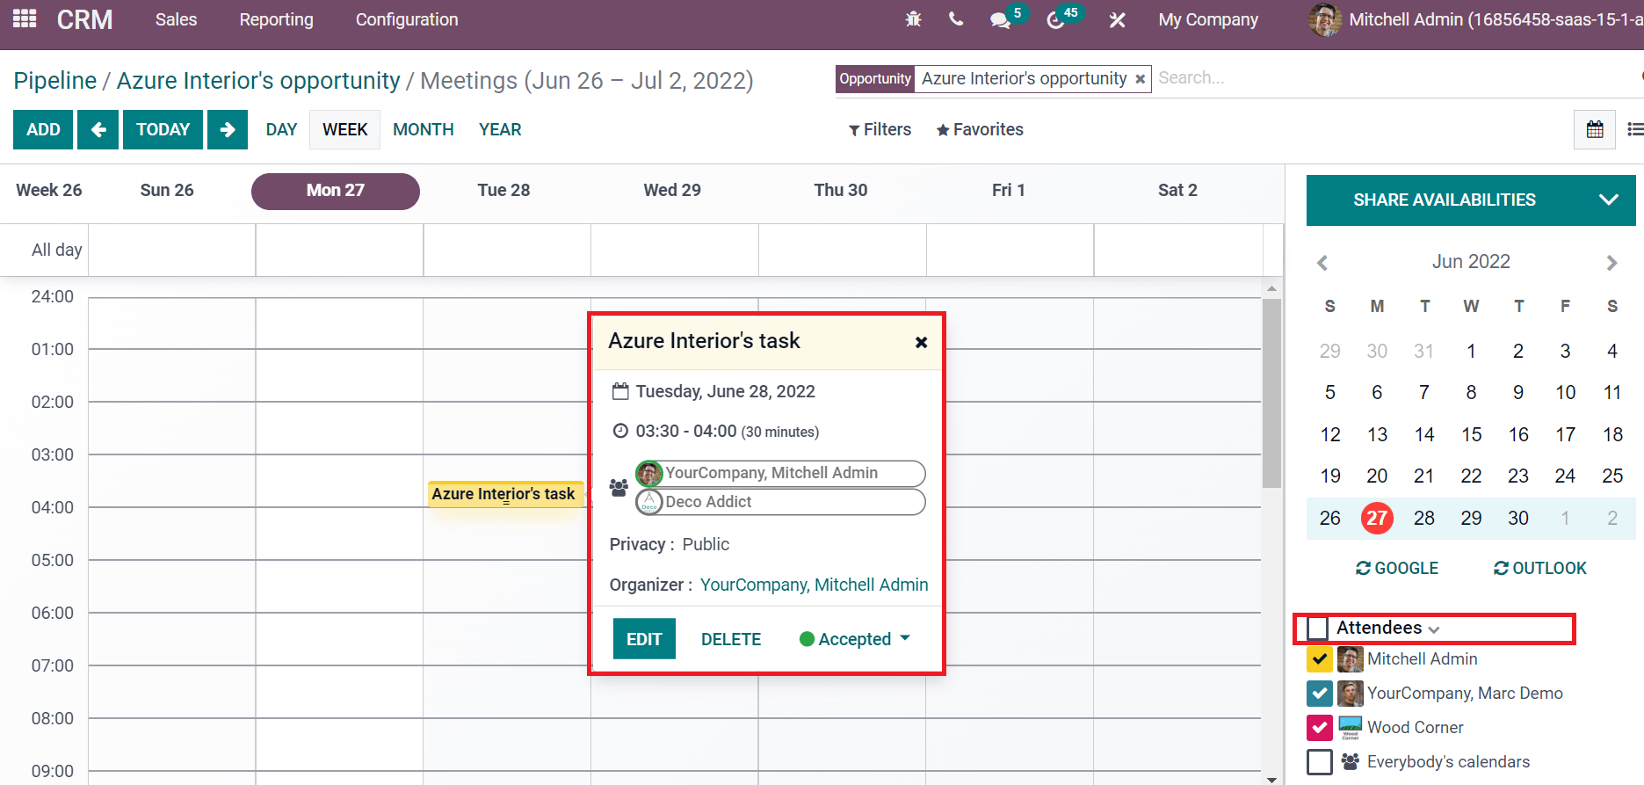1644x785 pixels.
Task: Click previous week arrow button
Action: pyautogui.click(x=98, y=129)
